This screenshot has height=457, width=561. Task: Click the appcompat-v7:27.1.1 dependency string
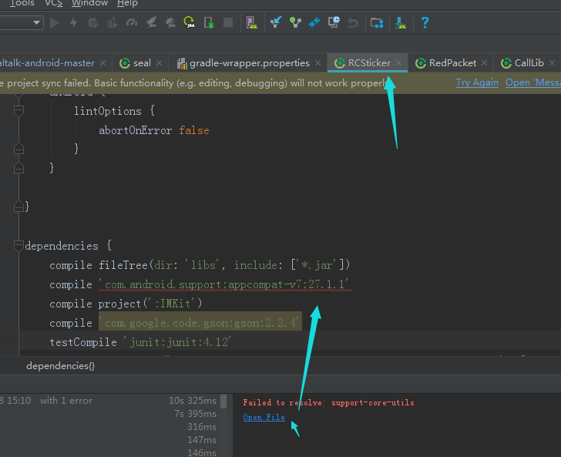[225, 284]
